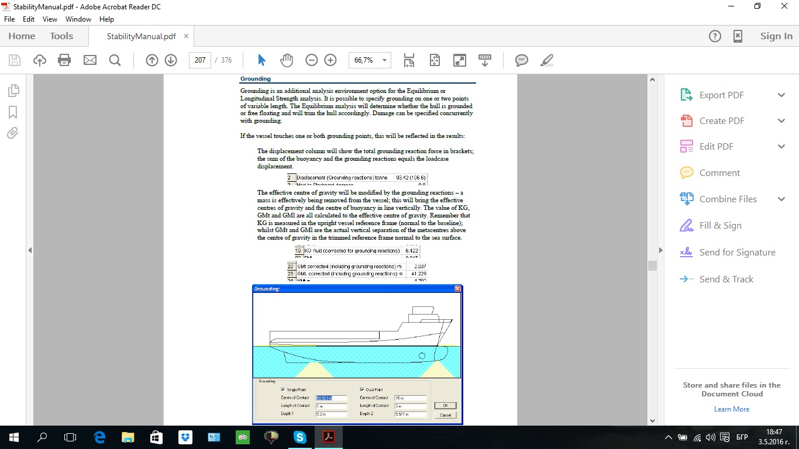Open the Attachments paperclip panel
Viewport: 799px width, 449px height.
13,133
